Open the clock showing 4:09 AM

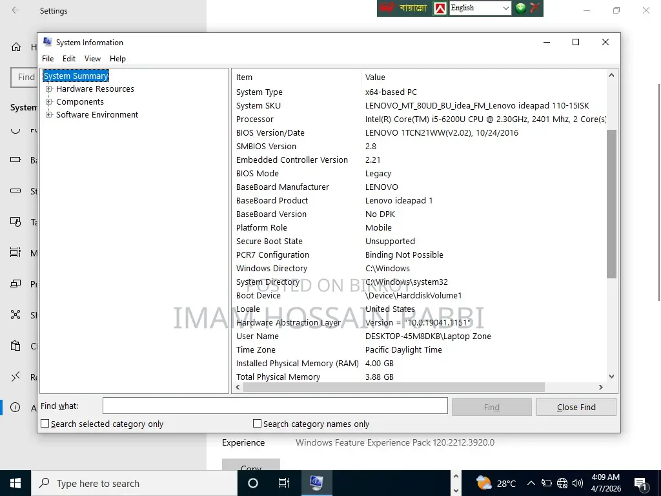(x=605, y=483)
